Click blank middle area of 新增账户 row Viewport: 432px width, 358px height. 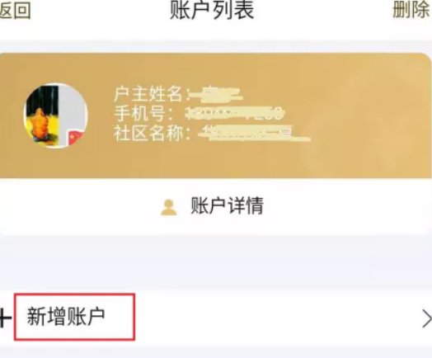275,318
